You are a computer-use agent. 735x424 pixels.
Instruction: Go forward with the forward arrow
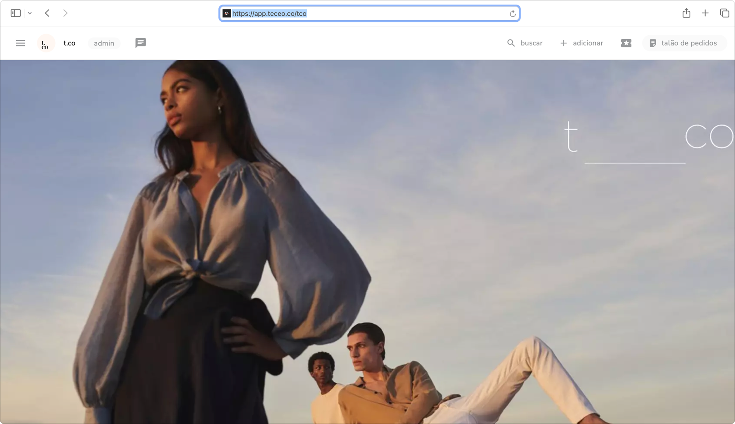pos(65,13)
